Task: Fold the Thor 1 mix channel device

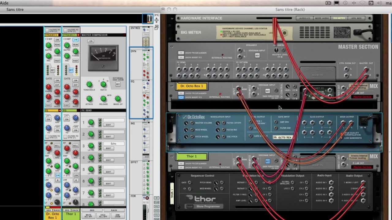Action: click(172, 156)
